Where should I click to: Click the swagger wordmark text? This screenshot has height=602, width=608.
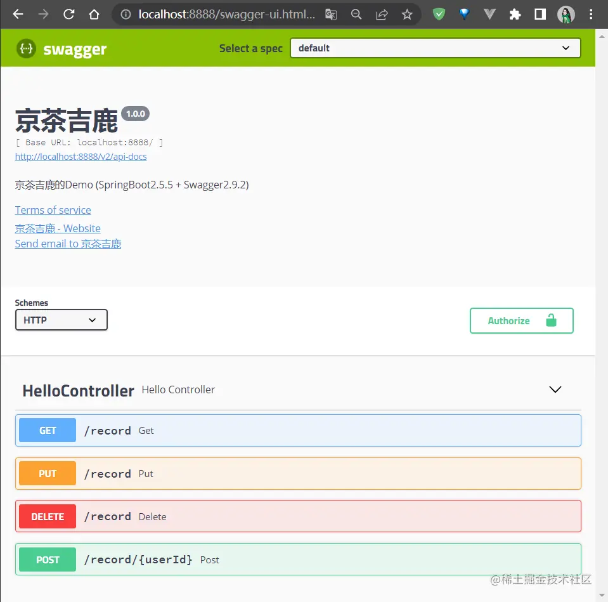75,49
